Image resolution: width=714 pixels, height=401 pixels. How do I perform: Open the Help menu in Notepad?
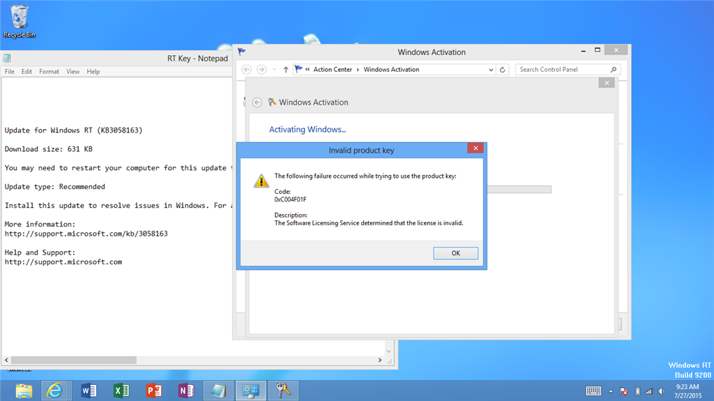coord(93,72)
